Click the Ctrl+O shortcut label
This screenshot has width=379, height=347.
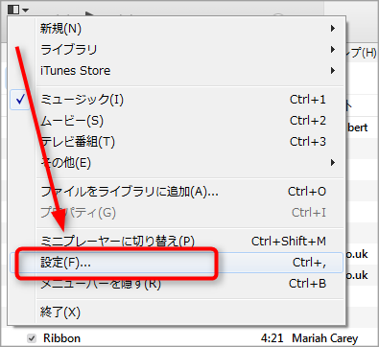tap(307, 192)
